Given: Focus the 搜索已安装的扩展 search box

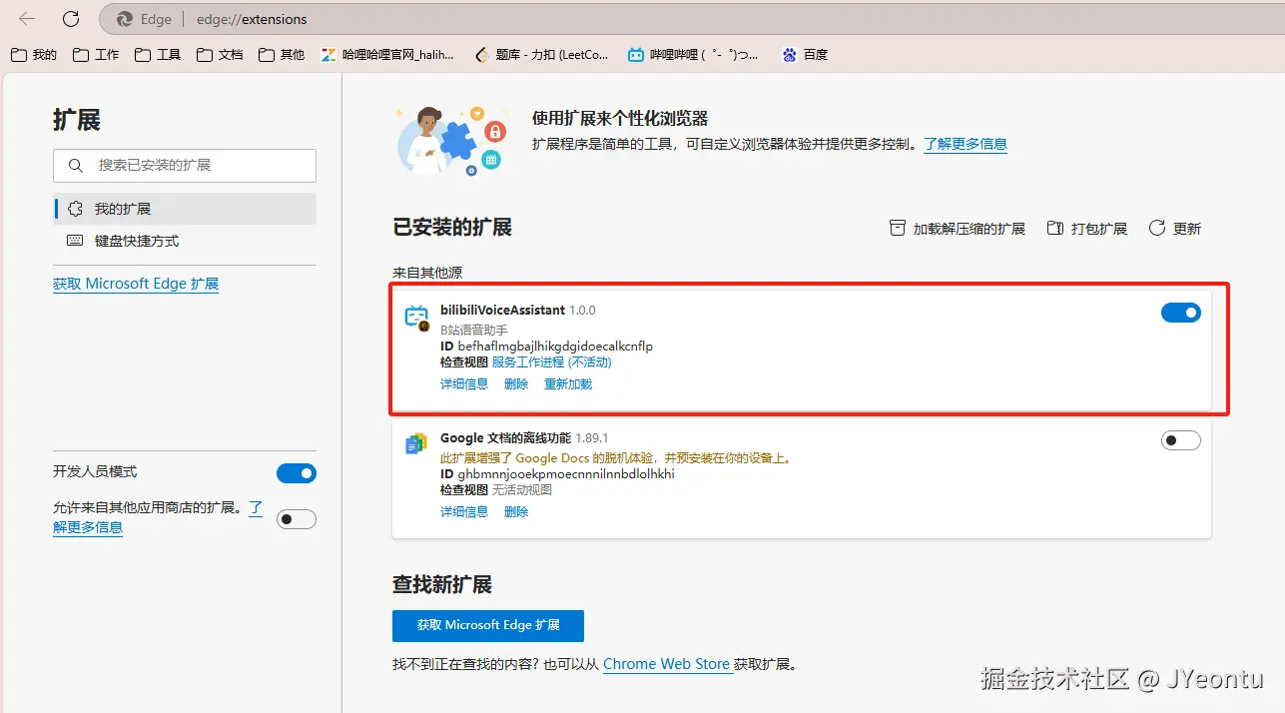Looking at the screenshot, I should [185, 165].
